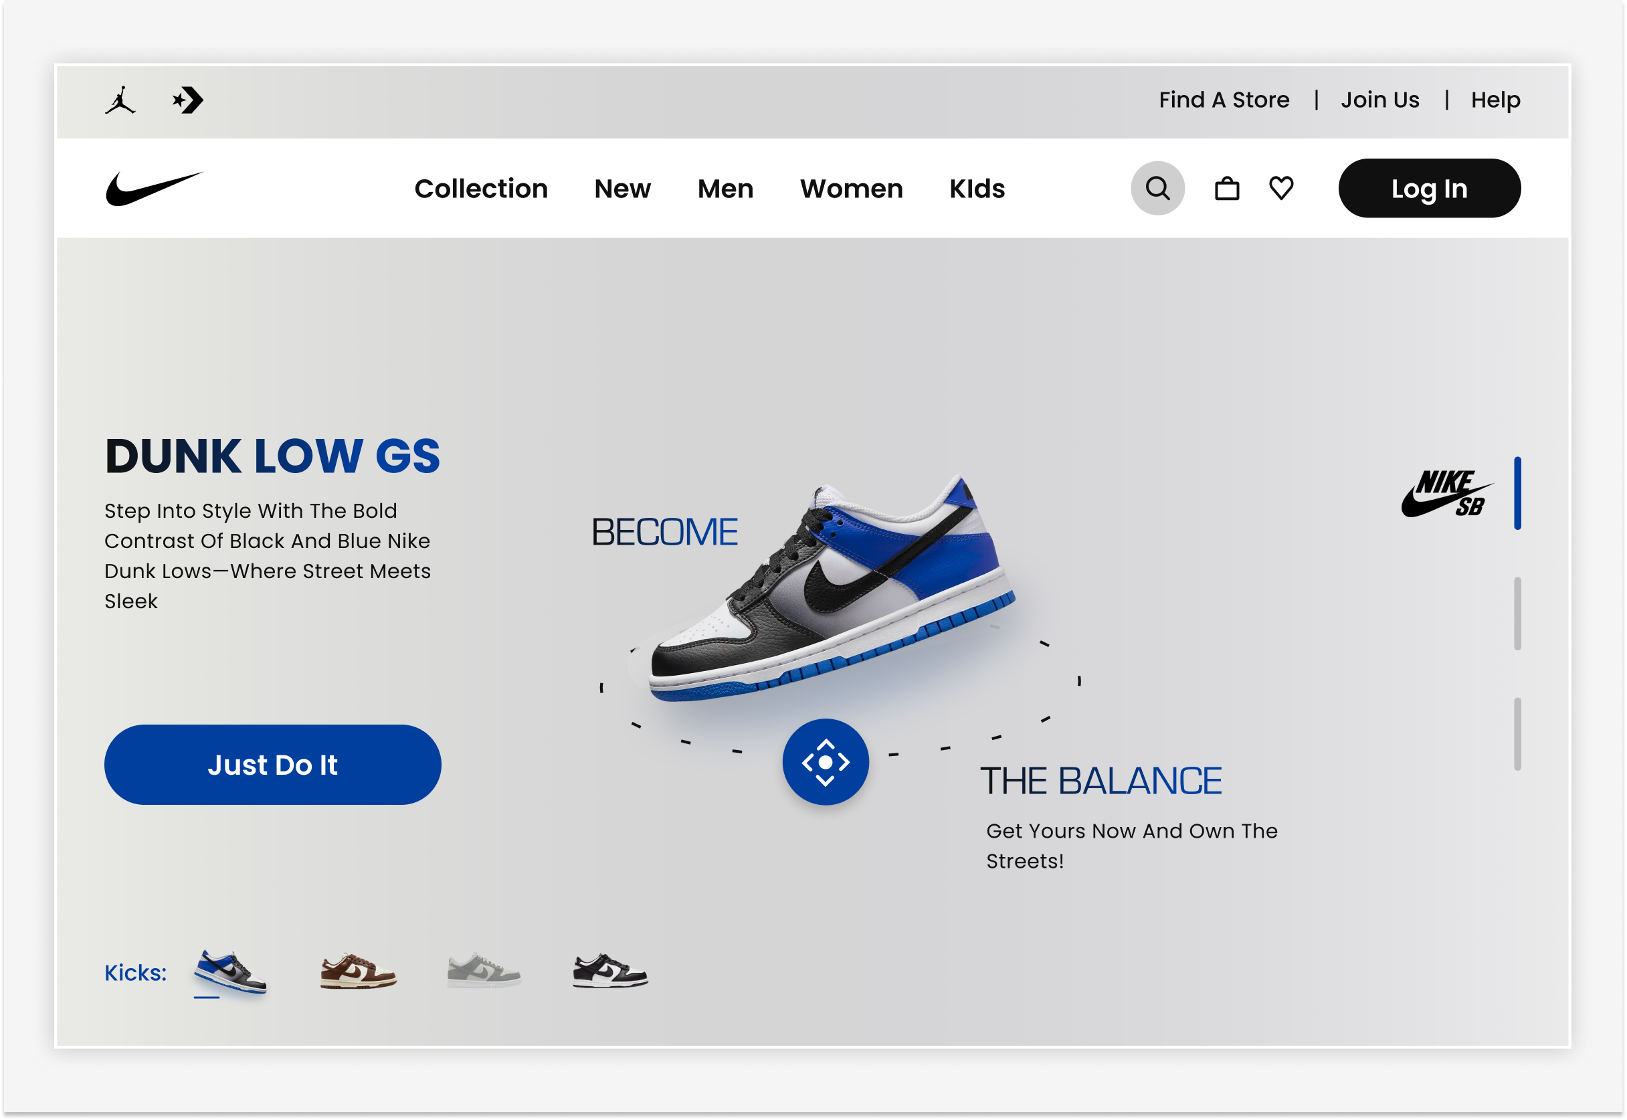Click the wishlist heart icon

tap(1281, 188)
